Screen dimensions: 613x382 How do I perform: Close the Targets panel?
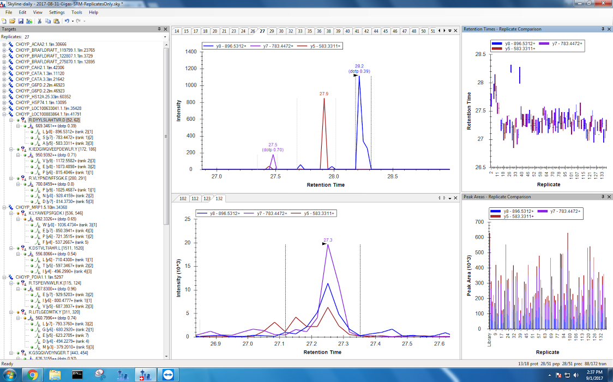point(166,29)
